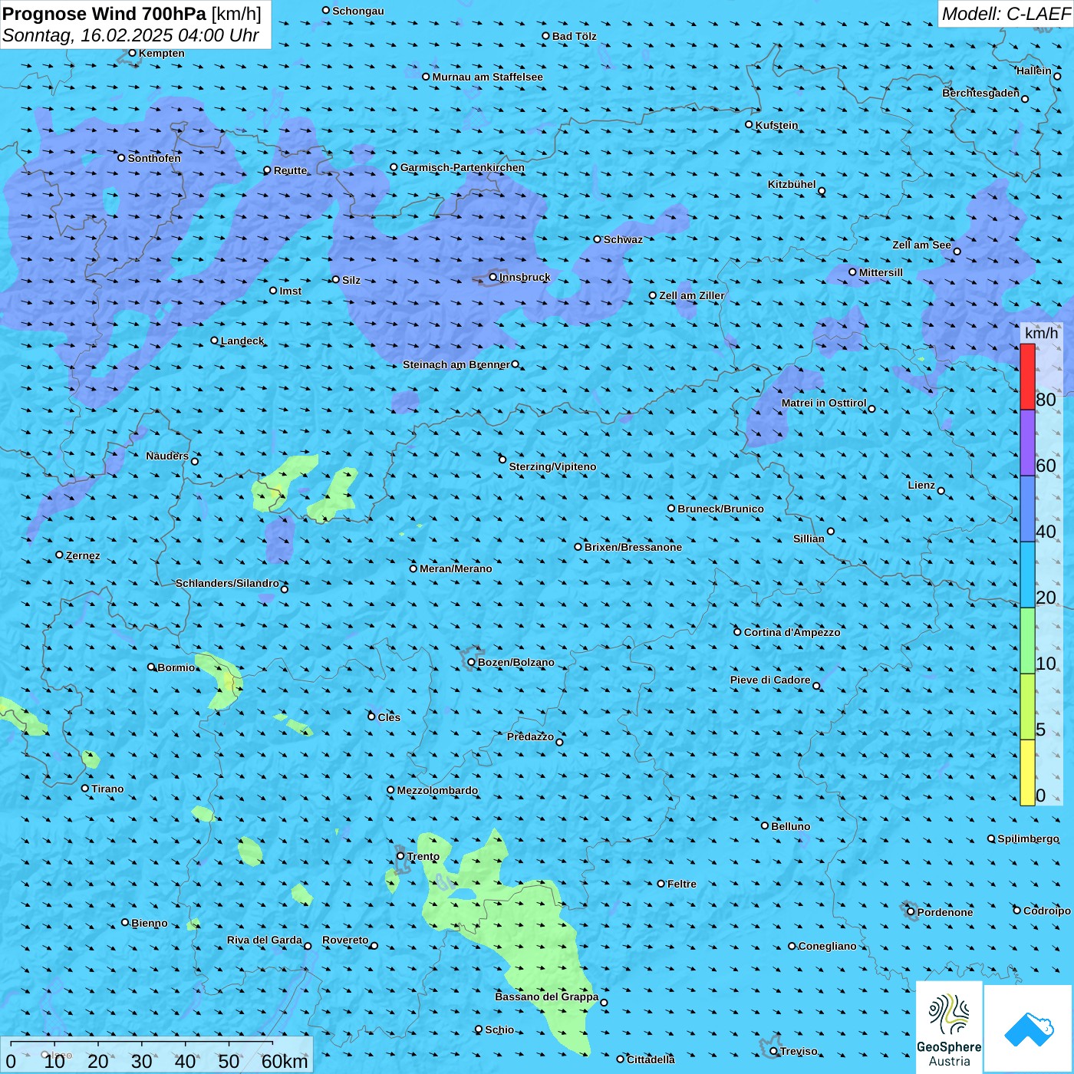The height and width of the screenshot is (1074, 1074).
Task: Click the 'Nauders' label
Action: point(167,456)
